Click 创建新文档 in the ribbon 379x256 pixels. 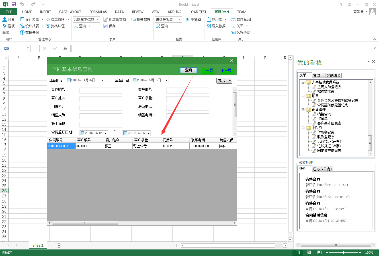point(114,19)
